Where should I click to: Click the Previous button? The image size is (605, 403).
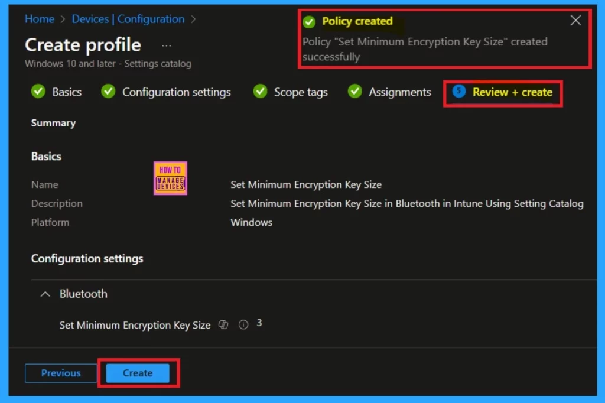(61, 373)
